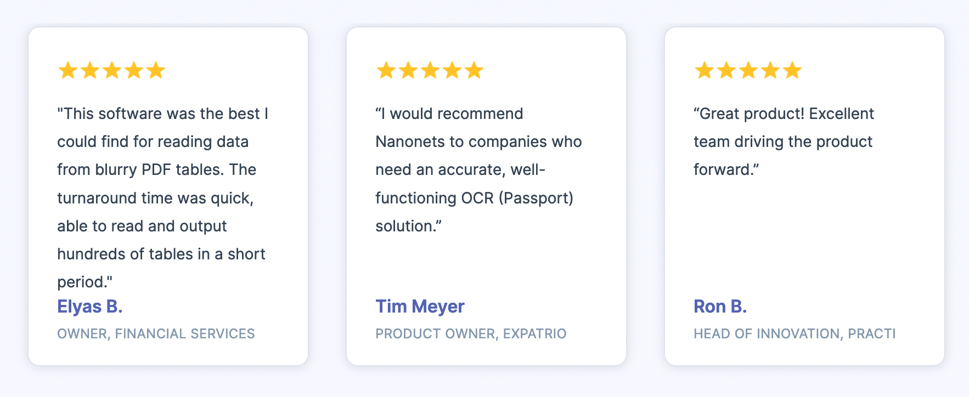
Task: Click the fifth star in Elyas B.'s review
Action: click(x=156, y=71)
